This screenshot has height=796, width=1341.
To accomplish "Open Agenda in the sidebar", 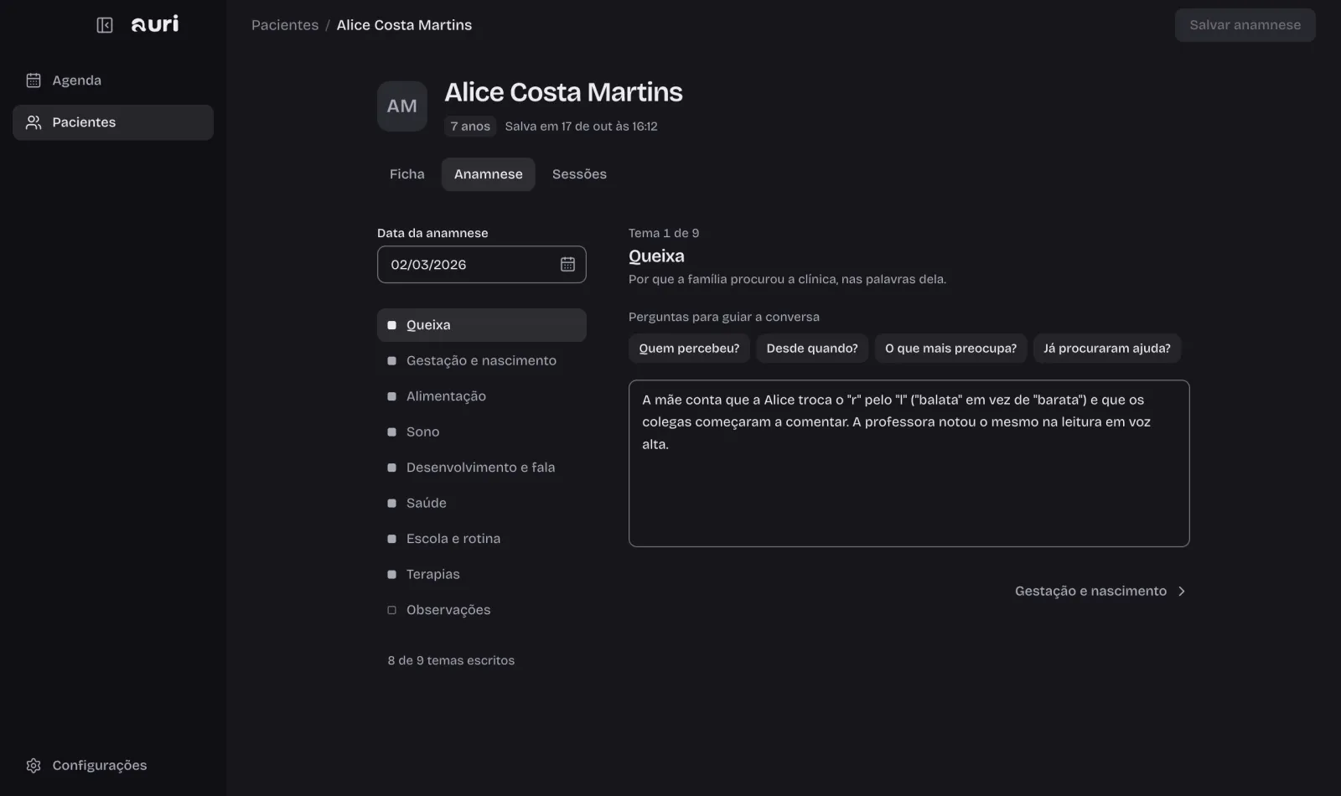I will coord(113,80).
